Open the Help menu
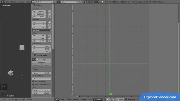The image size is (180, 101). 28,2
